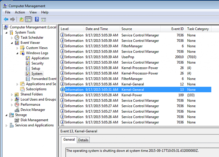Screen dimensions: 219x157
Task: Select the Service Control Manager 5:05:28 AM row
Action: [x=135, y=100]
